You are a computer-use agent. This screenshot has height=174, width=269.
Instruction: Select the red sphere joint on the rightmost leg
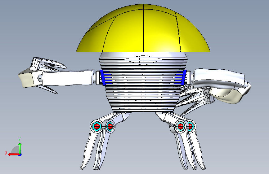point(191,127)
